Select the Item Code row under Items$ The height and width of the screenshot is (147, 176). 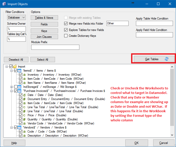click(56, 79)
